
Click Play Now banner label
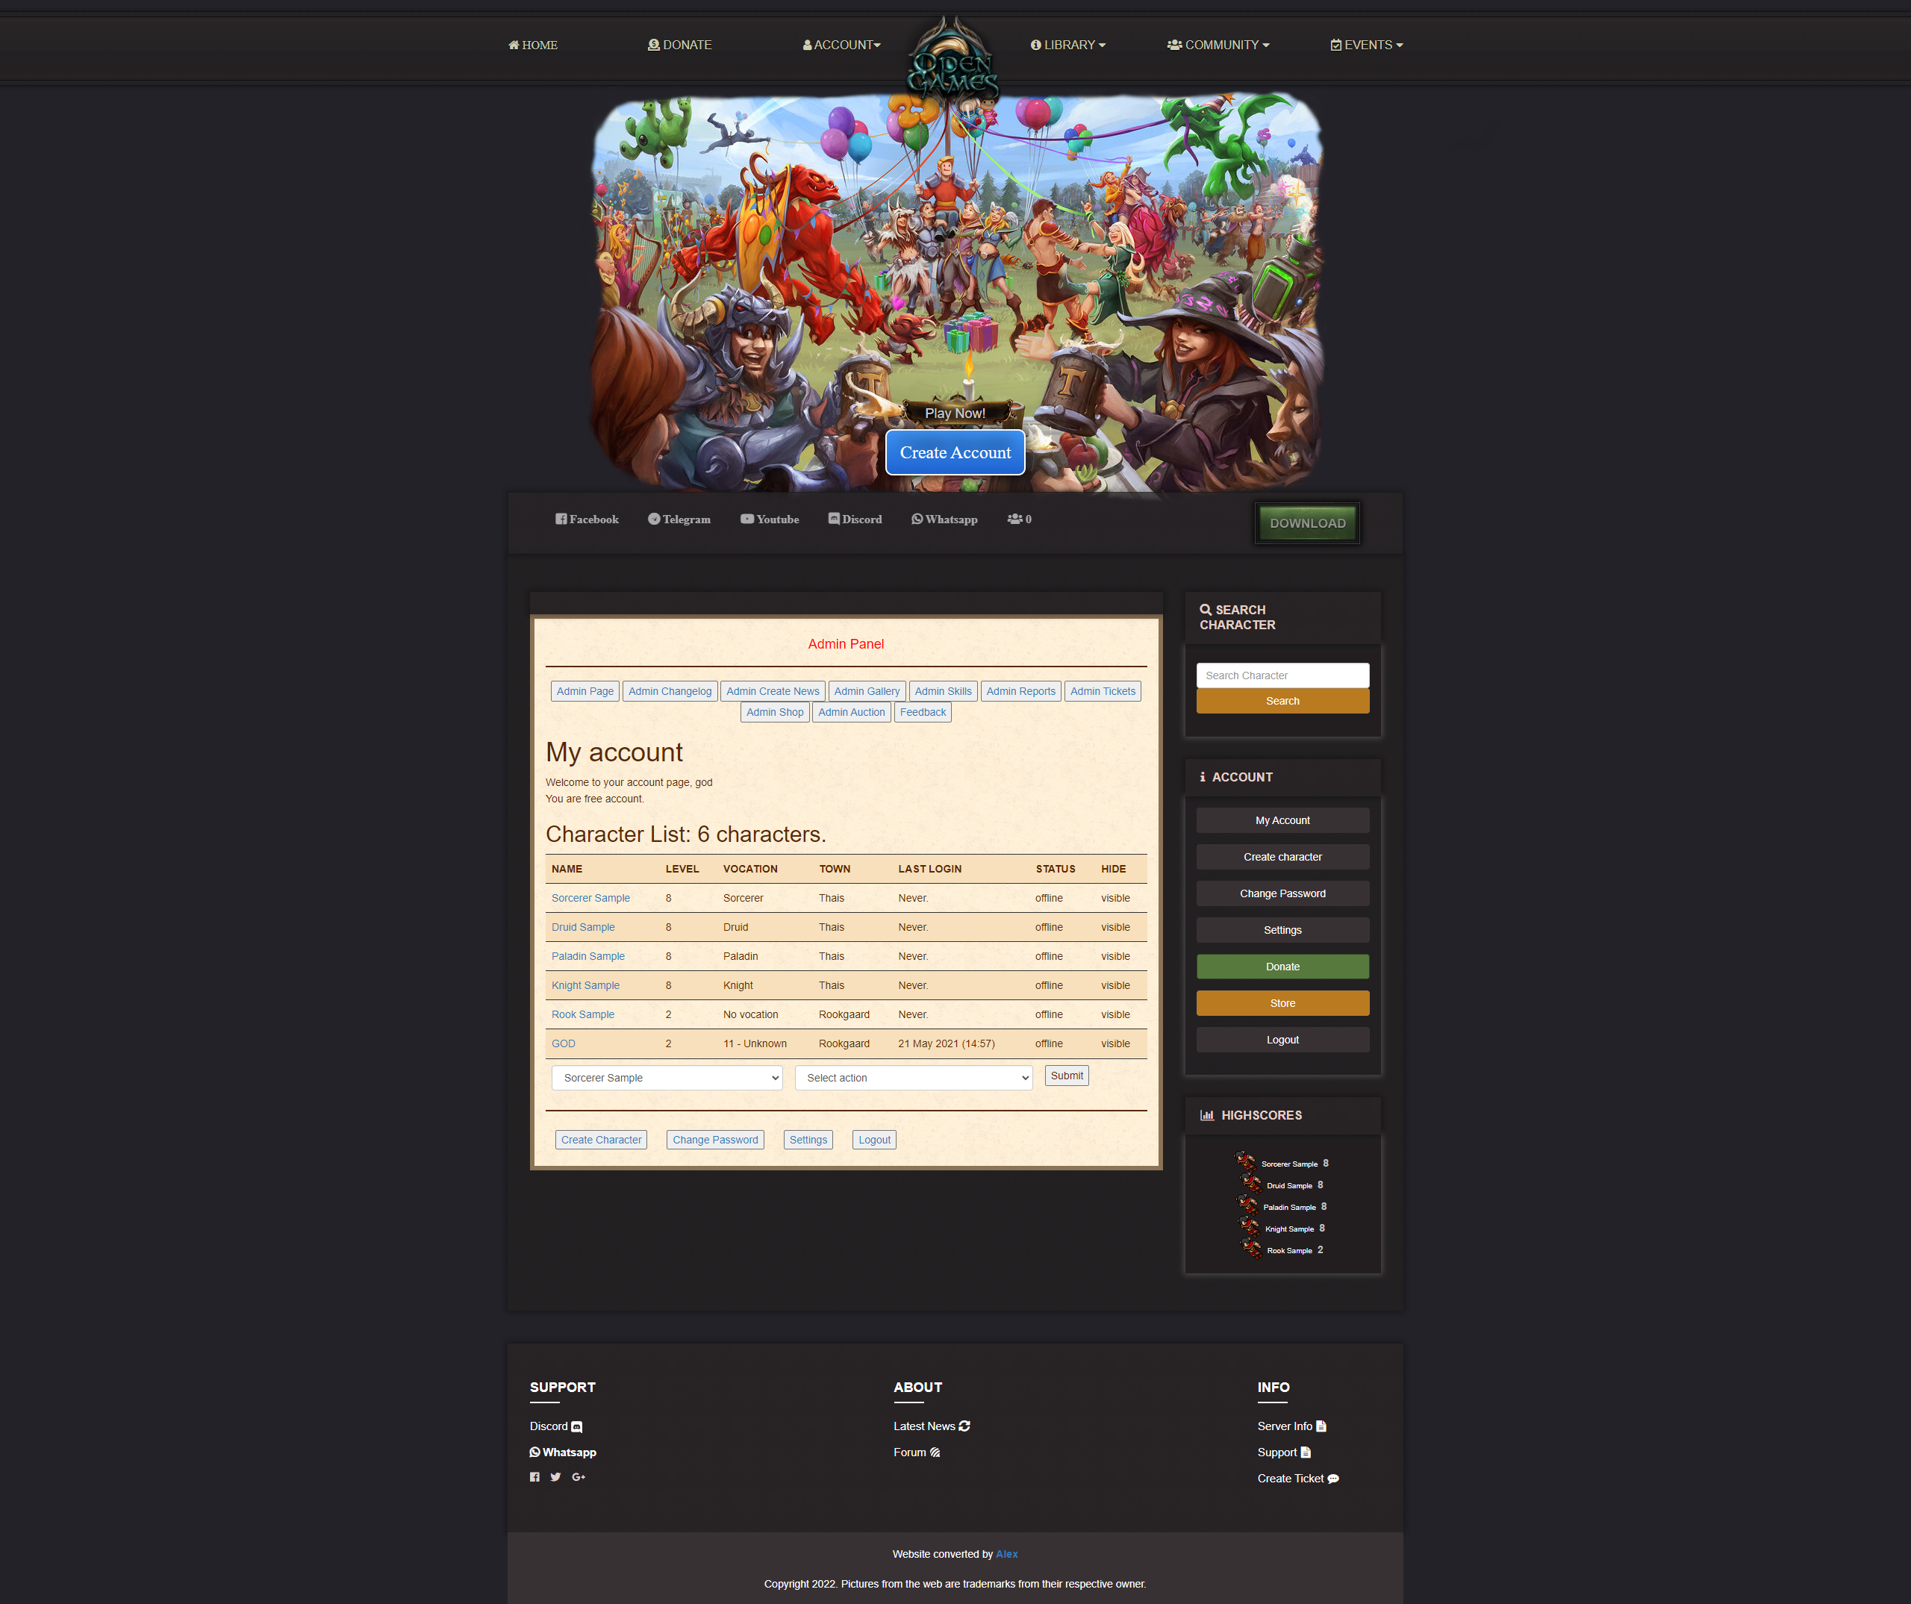pyautogui.click(x=955, y=413)
